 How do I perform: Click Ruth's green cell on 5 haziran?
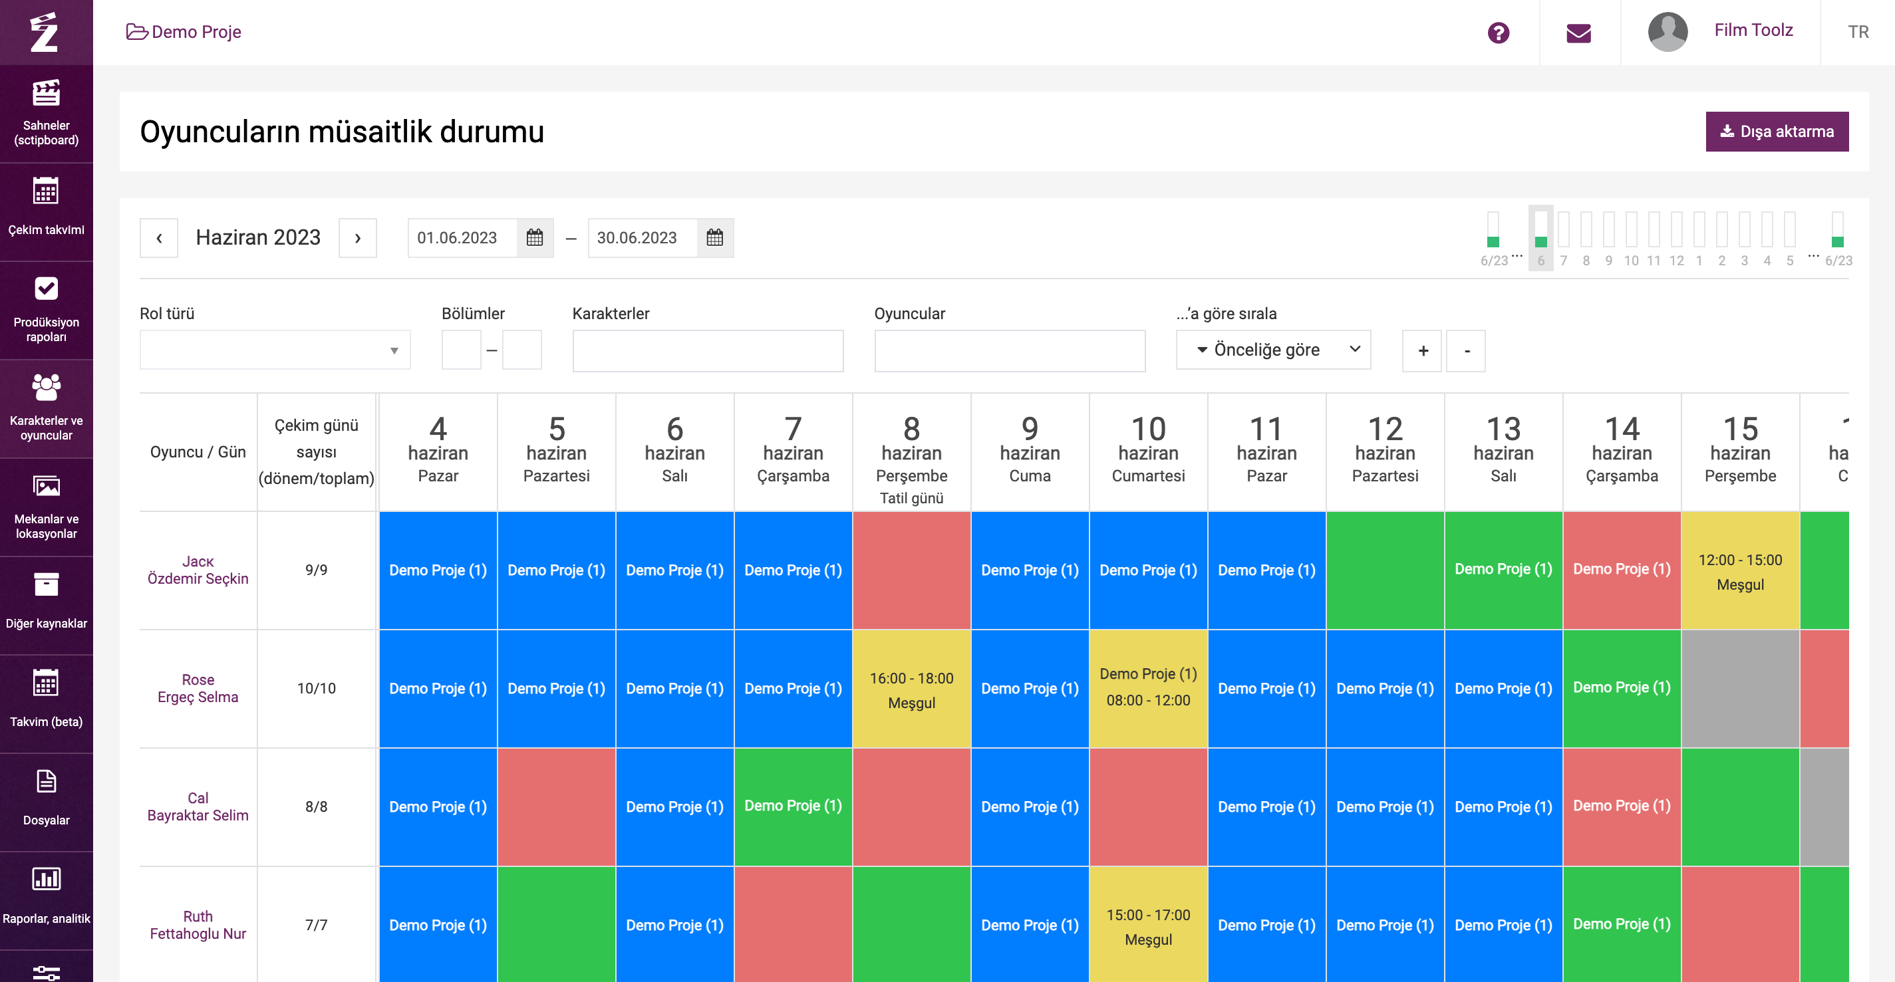[556, 925]
